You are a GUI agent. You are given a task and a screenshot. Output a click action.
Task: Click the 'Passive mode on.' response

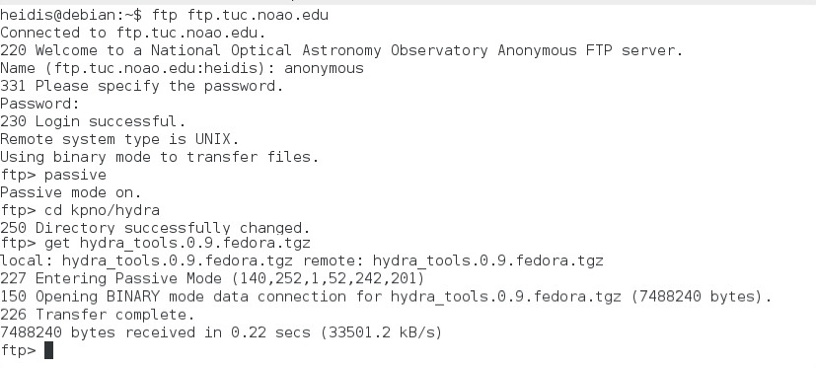pyautogui.click(x=70, y=192)
